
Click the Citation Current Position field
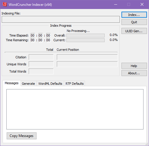click(x=87, y=57)
